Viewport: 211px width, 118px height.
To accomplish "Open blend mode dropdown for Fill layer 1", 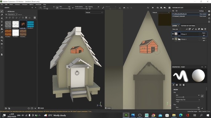I will [x=204, y=38].
